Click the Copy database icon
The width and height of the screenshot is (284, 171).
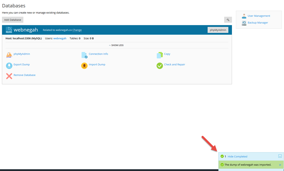(160, 55)
